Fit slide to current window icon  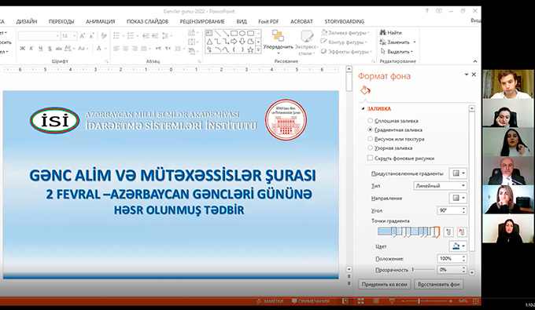coord(476,301)
